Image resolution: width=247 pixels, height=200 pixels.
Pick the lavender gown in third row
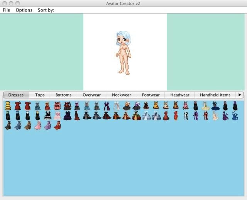coord(47,125)
